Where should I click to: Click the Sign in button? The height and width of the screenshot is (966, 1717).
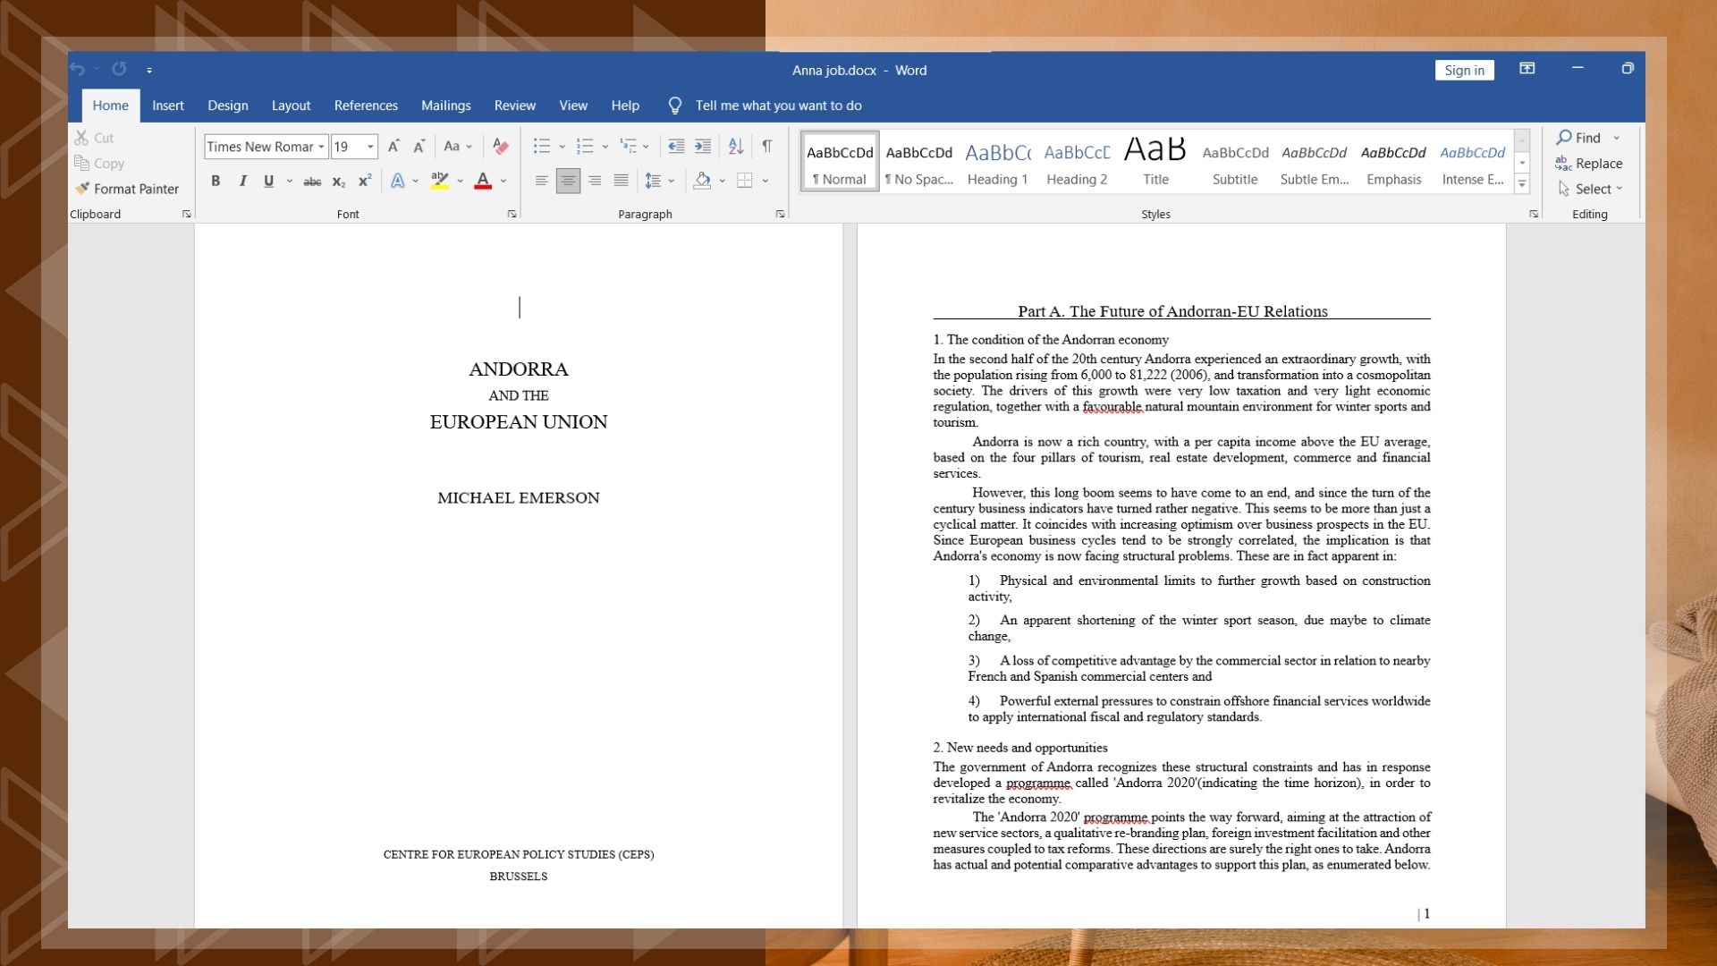(1464, 71)
